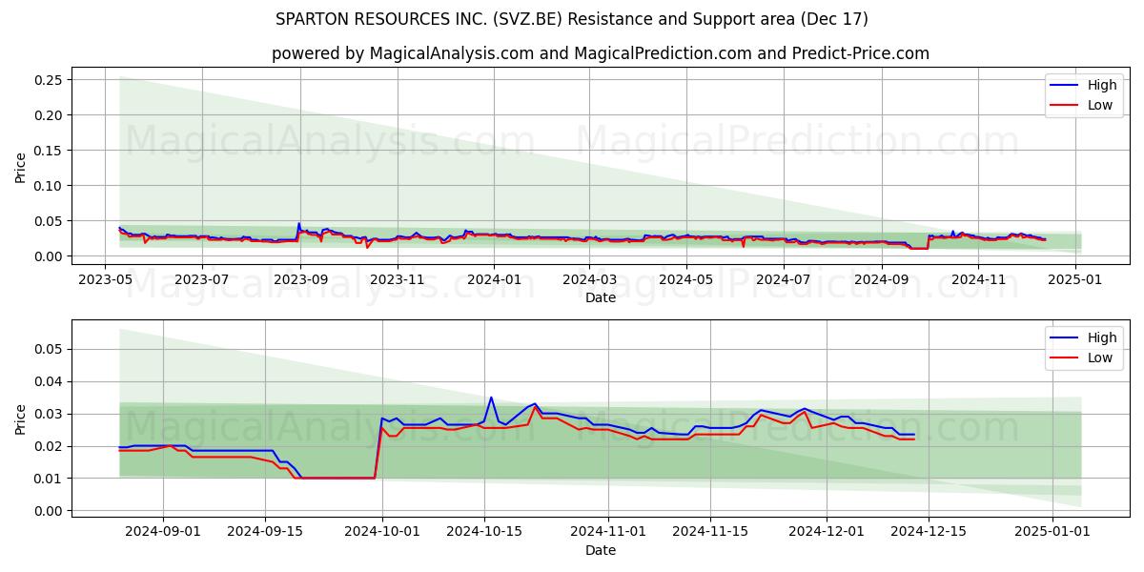Viewport: 1144px width, 572px height.
Task: Click the 2024-11-01 tick label on the bottom chart
Action: click(607, 532)
